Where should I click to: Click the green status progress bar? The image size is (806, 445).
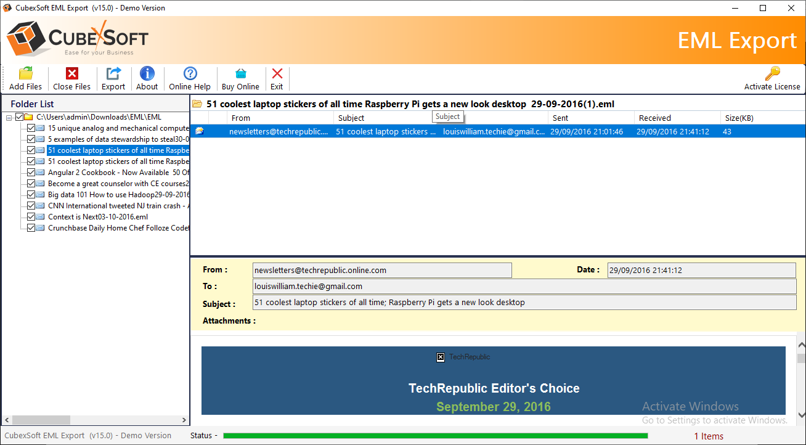click(x=435, y=436)
